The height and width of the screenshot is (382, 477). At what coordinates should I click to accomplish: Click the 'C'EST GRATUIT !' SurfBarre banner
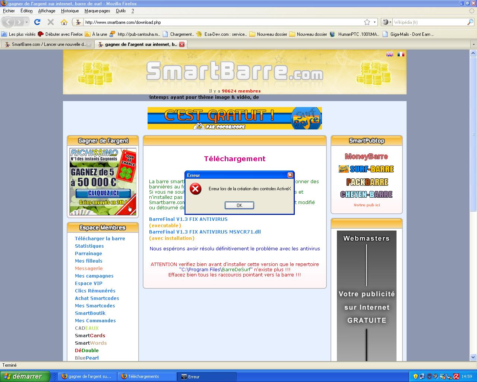click(x=235, y=118)
